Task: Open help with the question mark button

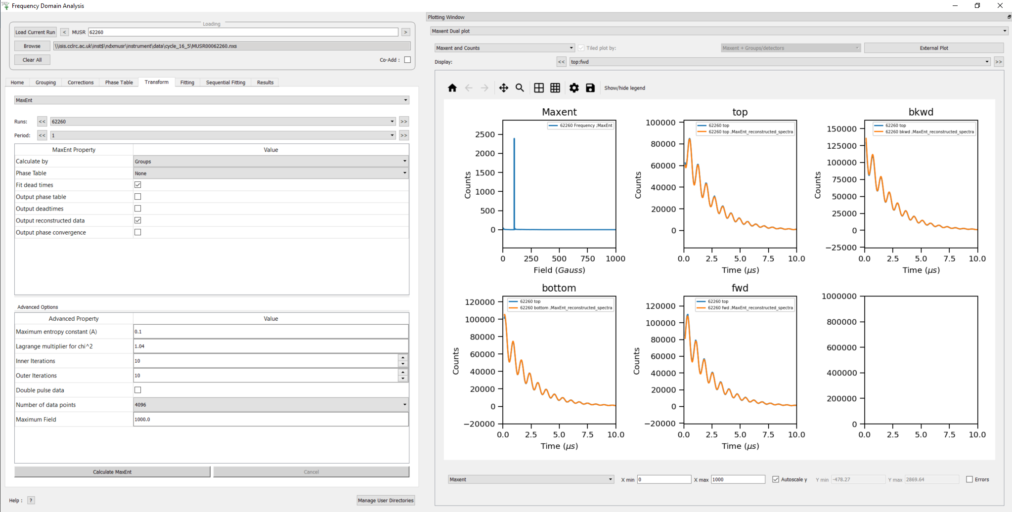Action: pos(31,500)
